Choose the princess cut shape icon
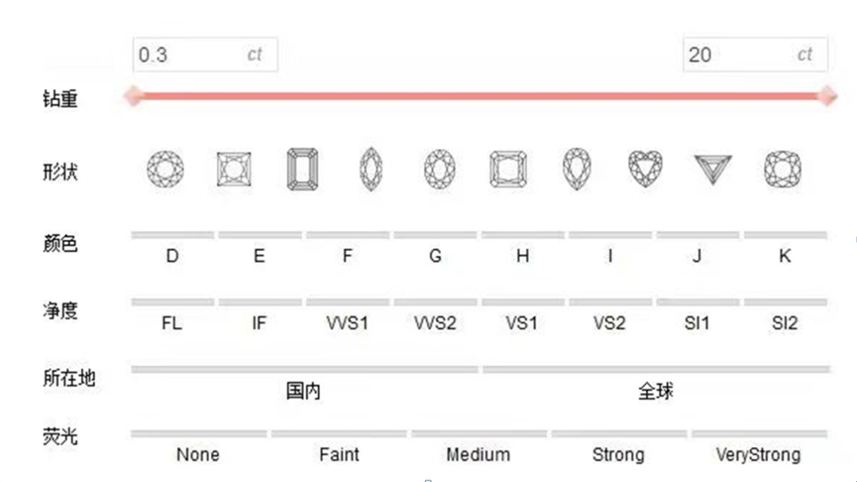 coord(234,169)
